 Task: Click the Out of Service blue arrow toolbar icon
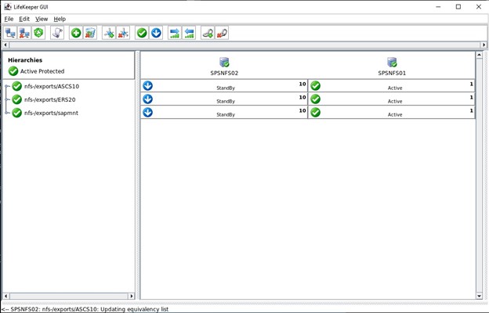(156, 33)
